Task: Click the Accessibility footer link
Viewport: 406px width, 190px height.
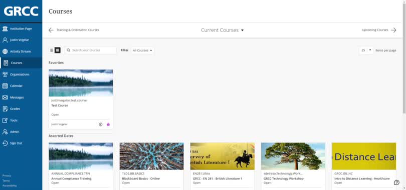Action: 10,185
